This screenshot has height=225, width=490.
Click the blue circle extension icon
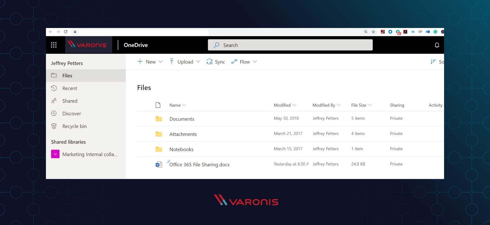click(x=390, y=32)
